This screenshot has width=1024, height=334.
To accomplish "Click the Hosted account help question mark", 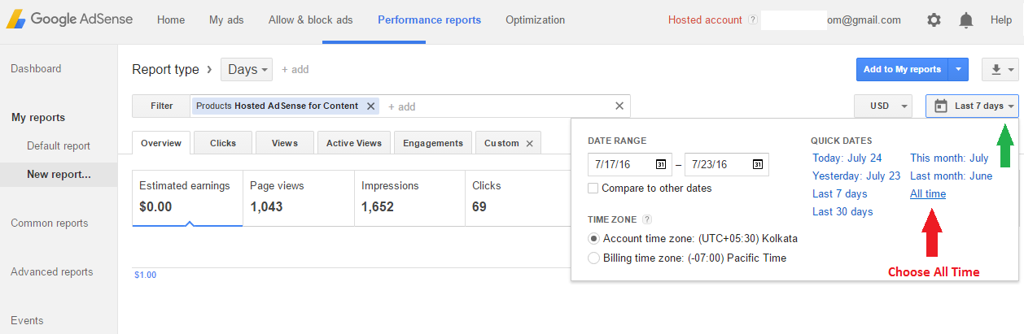I will pos(752,20).
